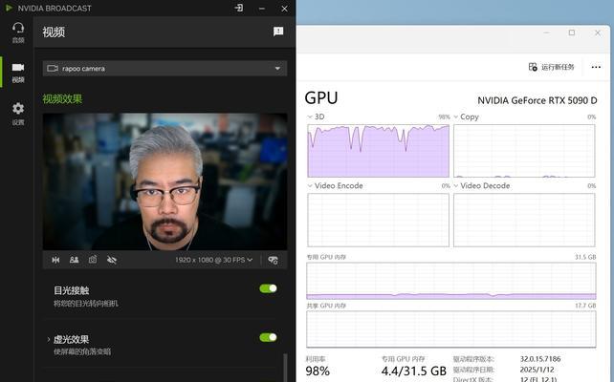The width and height of the screenshot is (614, 382).
Task: Click the 98% utilization value
Action: tap(318, 371)
